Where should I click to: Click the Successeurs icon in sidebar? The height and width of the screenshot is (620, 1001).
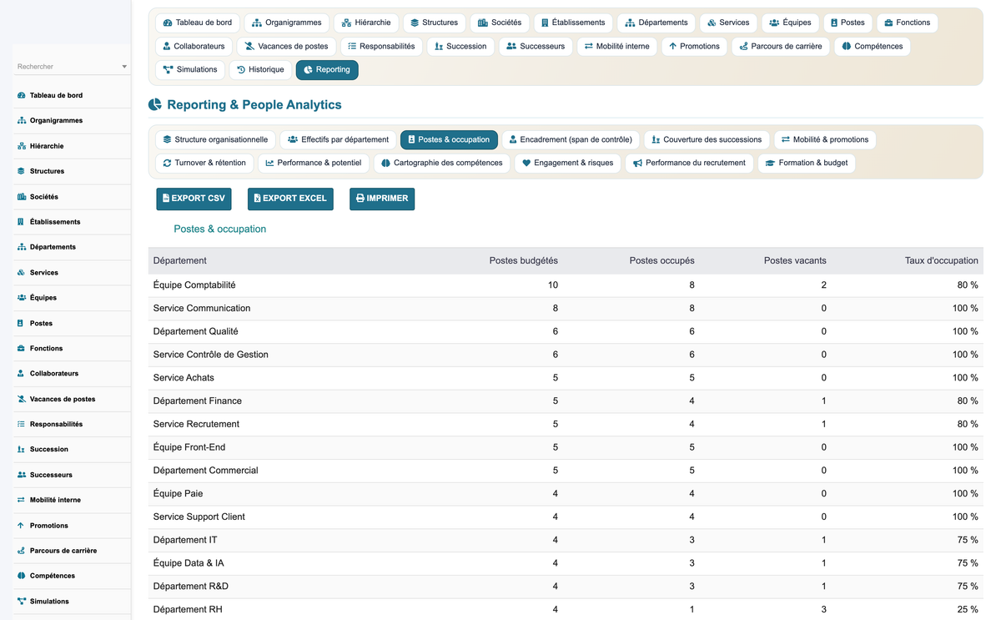coord(21,475)
